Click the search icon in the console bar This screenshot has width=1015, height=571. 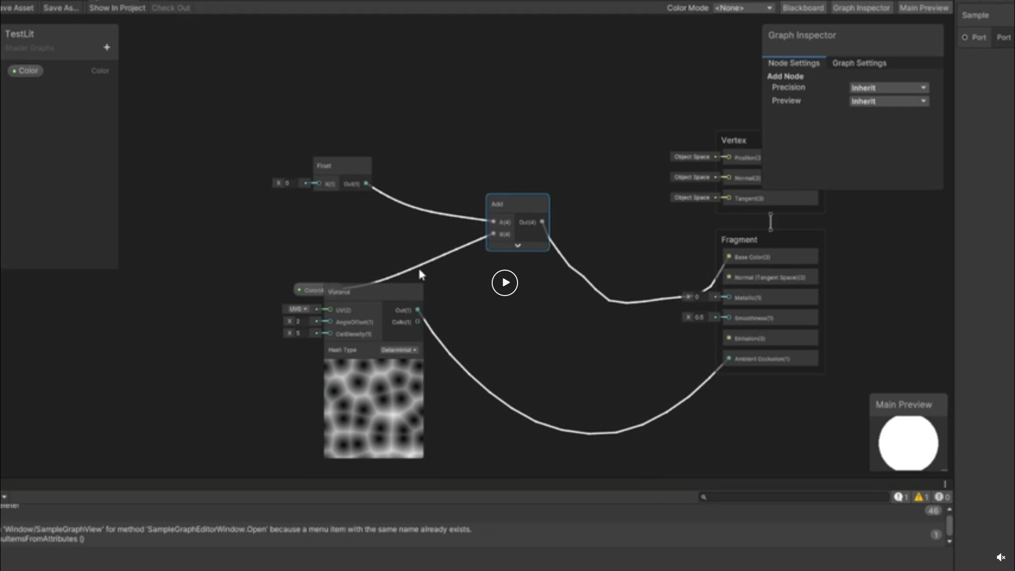pos(704,497)
